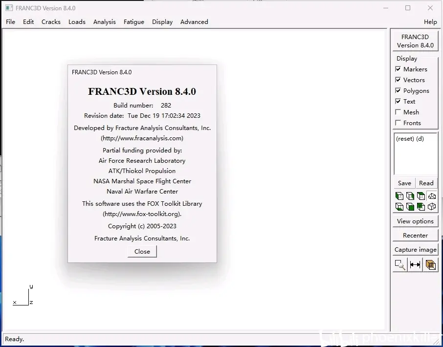The width and height of the screenshot is (443, 347).
Task: Disable the Text display checkbox
Action: [398, 101]
